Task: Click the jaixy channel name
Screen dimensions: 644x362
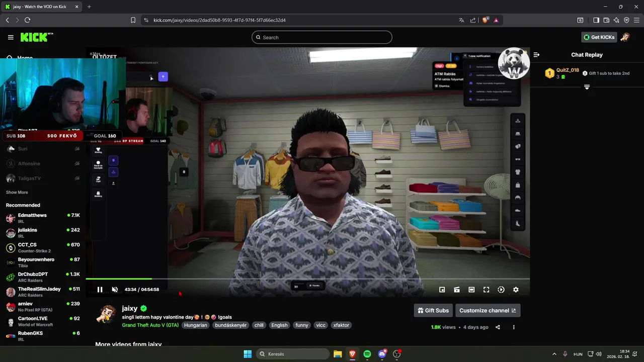Action: point(130,308)
